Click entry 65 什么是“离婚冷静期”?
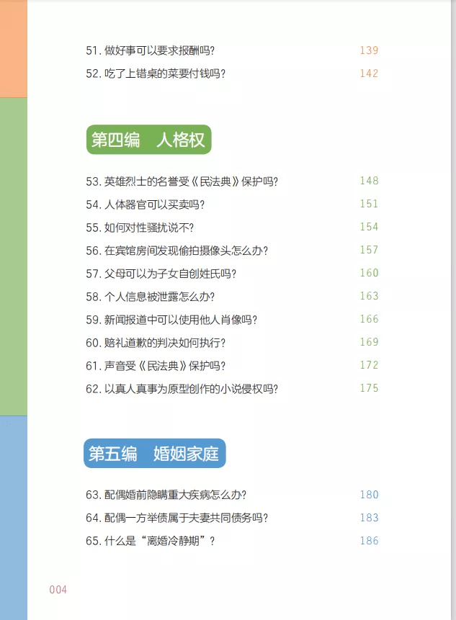Screen dimensions: 456x620 pos(151,541)
